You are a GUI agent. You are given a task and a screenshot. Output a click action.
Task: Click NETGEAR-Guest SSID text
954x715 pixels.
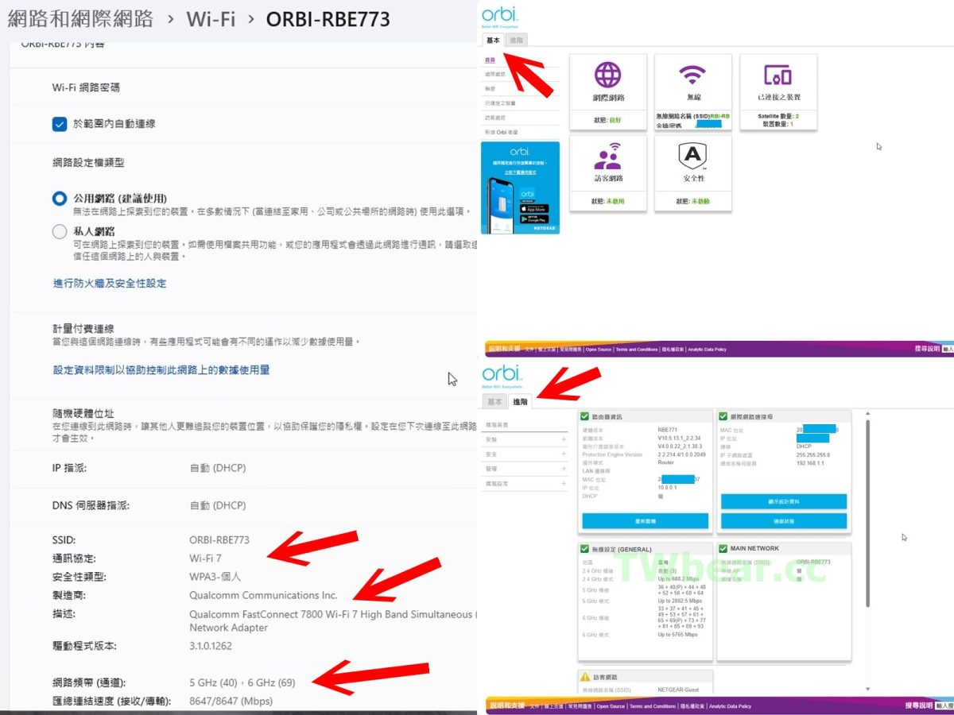pos(677,690)
